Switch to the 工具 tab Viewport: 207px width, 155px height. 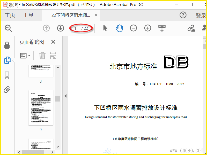[28, 15]
